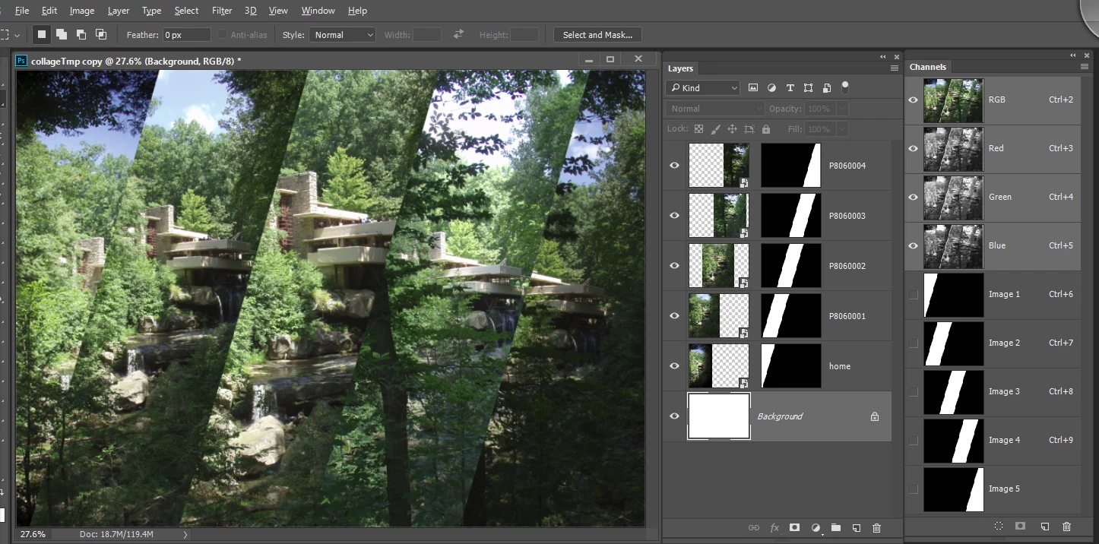The image size is (1099, 544).
Task: Select New selection mode icon
Action: pos(42,34)
